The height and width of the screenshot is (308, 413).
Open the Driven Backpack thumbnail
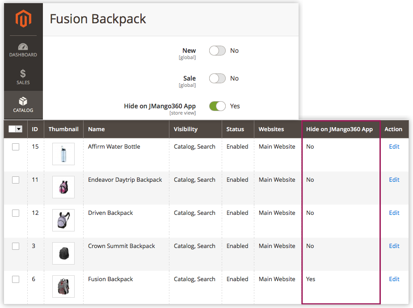tap(63, 220)
